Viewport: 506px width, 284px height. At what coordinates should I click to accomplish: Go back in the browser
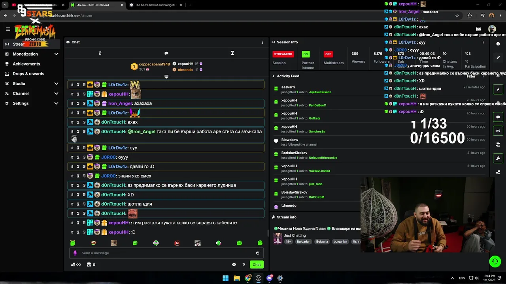tap(5, 16)
